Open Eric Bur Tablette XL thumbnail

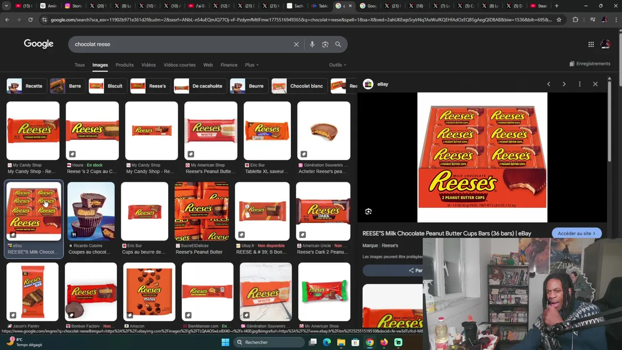[267, 131]
